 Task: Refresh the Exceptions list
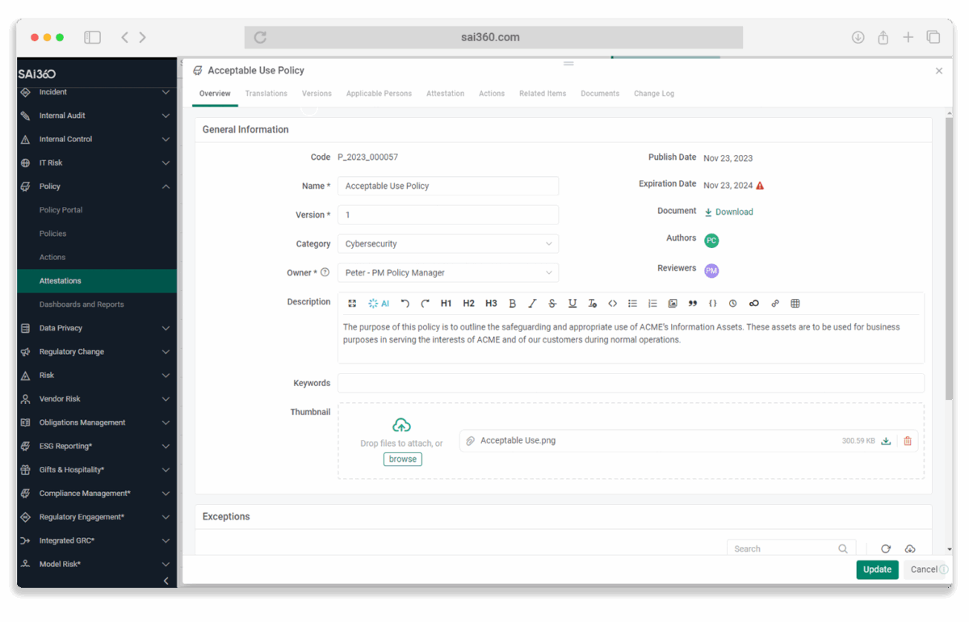click(x=886, y=548)
